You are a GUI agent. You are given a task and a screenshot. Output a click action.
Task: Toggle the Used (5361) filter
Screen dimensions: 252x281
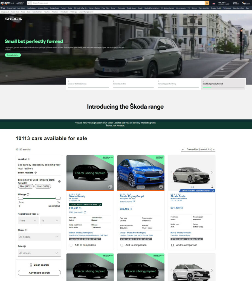[43, 186]
